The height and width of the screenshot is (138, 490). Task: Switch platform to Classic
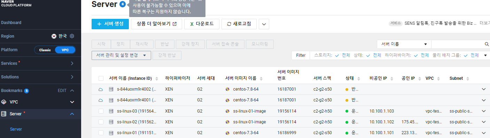[45, 50]
